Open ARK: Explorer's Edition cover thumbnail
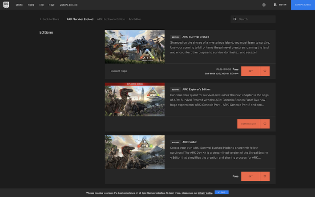Viewport: 315px width, 197px height. pyautogui.click(x=135, y=99)
